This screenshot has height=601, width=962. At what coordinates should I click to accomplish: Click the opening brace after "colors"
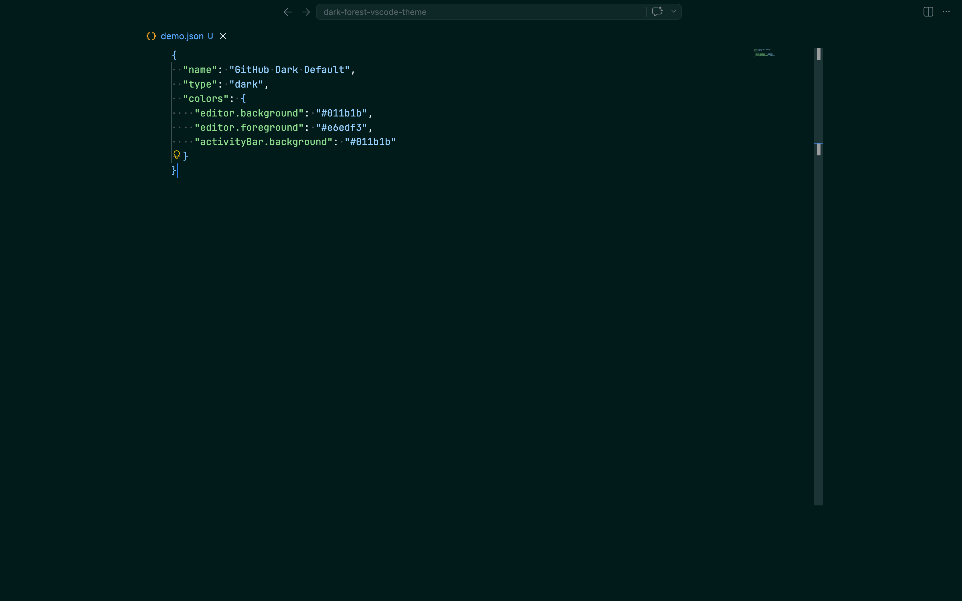click(243, 98)
